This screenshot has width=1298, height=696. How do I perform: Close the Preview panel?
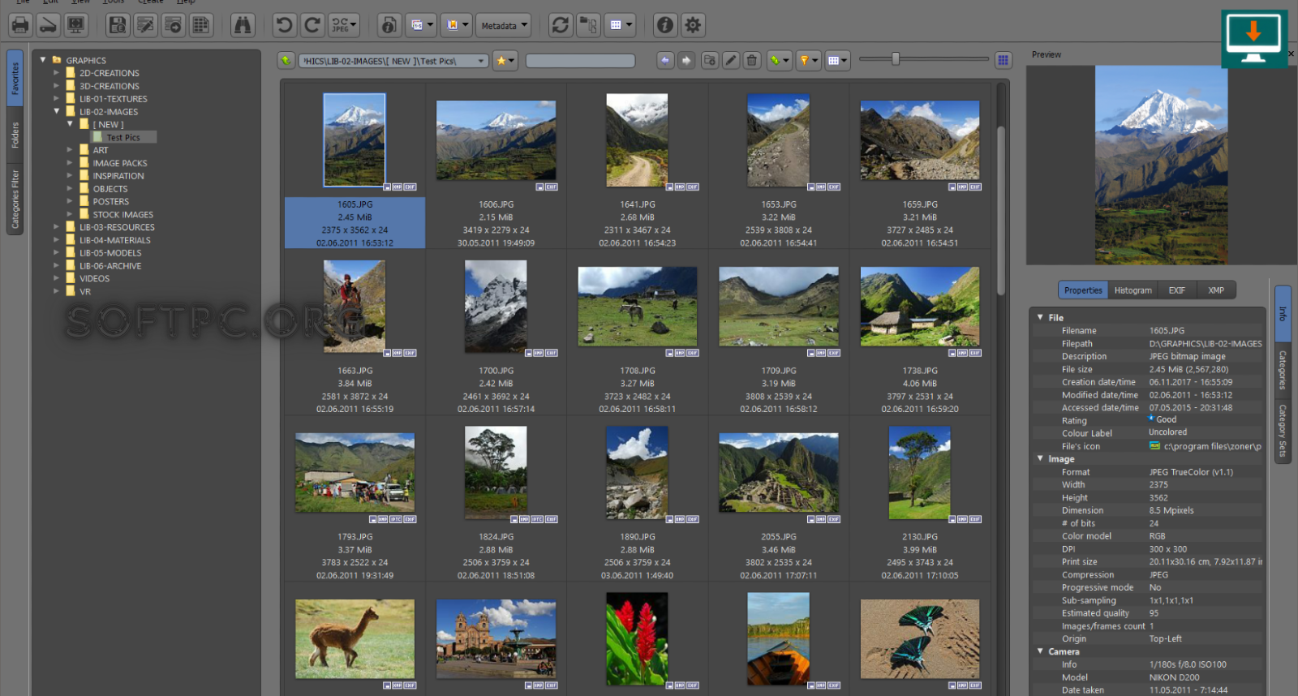coord(1291,54)
